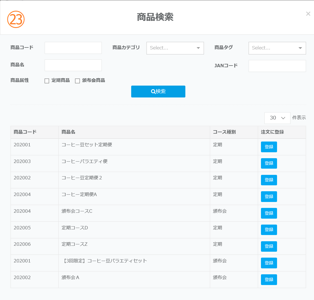
Task: Register 頒布会コースC to the order
Action: click(269, 213)
